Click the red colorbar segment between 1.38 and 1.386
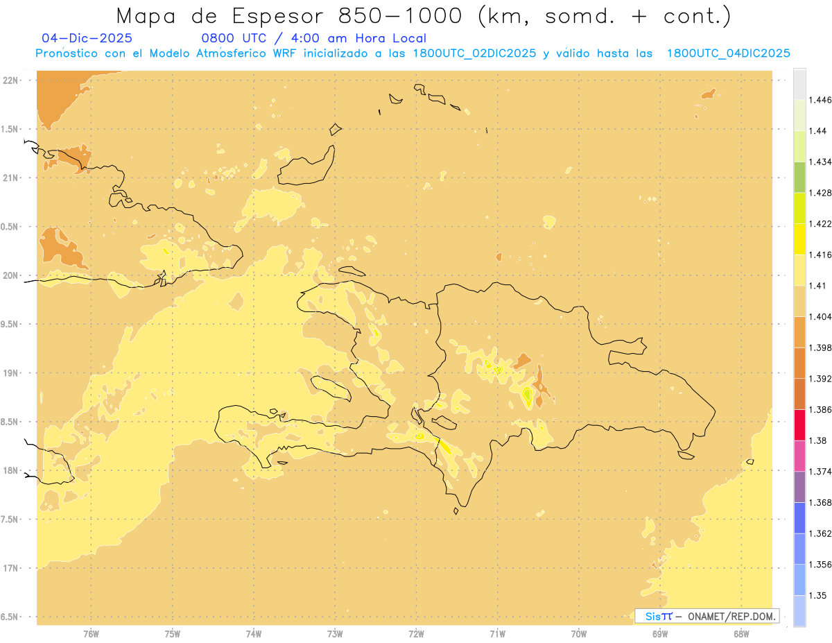The height and width of the screenshot is (643, 832). (x=799, y=425)
